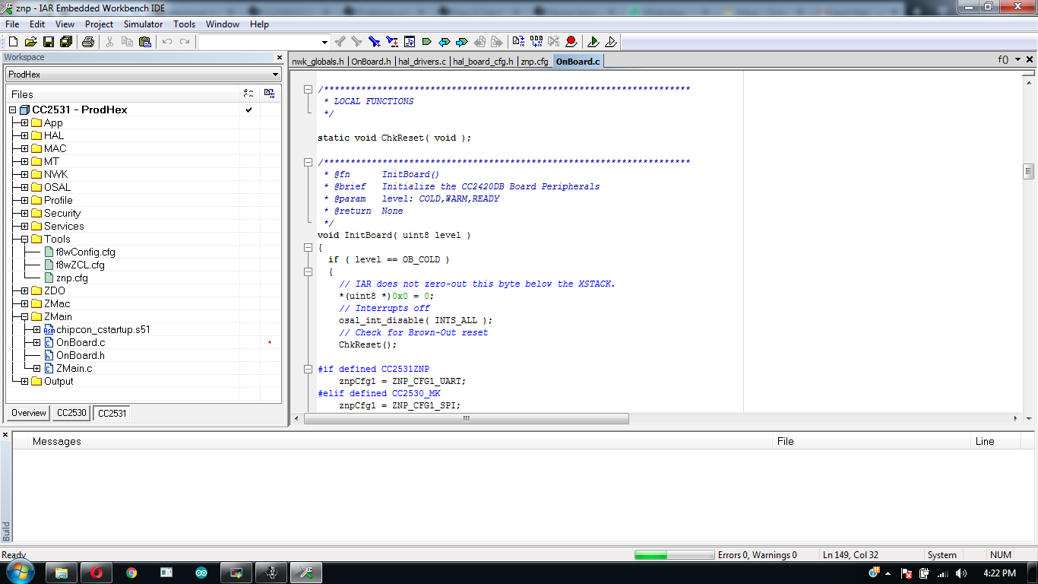Screen dimensions: 1038x584
Task: Click the source control column icon in Files header
Action: click(x=269, y=94)
